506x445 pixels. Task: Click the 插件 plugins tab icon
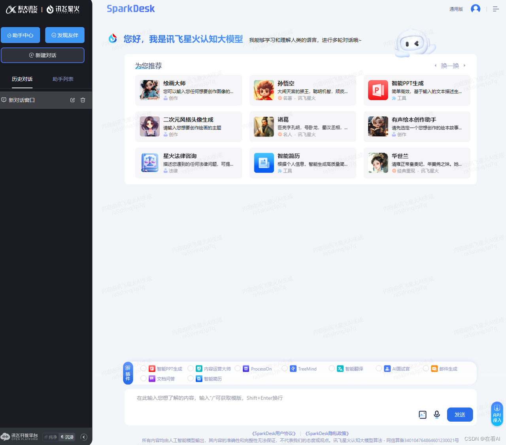point(128,373)
